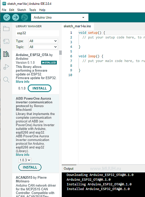Toggle the Library Manager books icon

pyautogui.click(x=6, y=54)
